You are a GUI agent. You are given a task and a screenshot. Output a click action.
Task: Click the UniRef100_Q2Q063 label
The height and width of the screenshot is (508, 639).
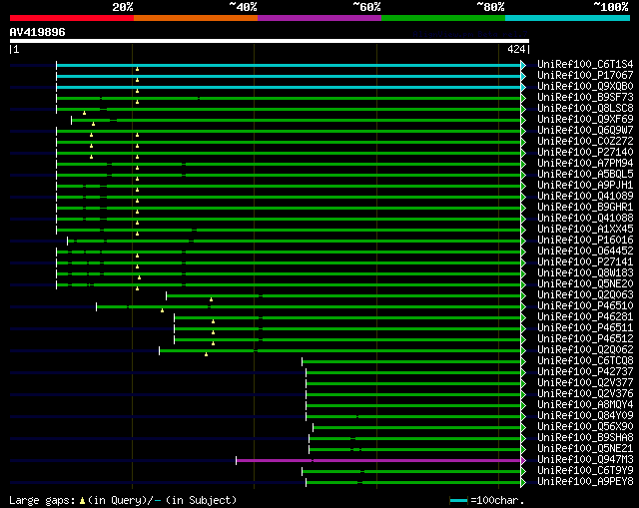point(585,295)
